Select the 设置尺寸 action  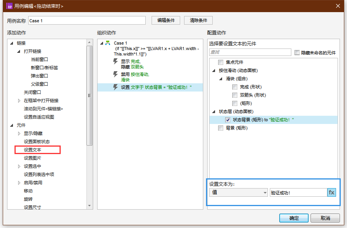click(x=32, y=207)
